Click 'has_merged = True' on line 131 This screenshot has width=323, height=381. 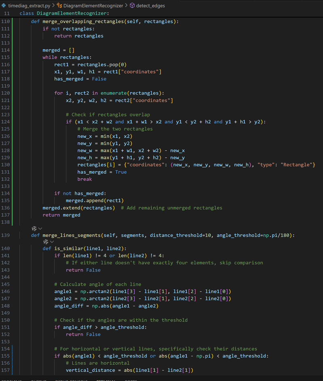click(x=102, y=172)
